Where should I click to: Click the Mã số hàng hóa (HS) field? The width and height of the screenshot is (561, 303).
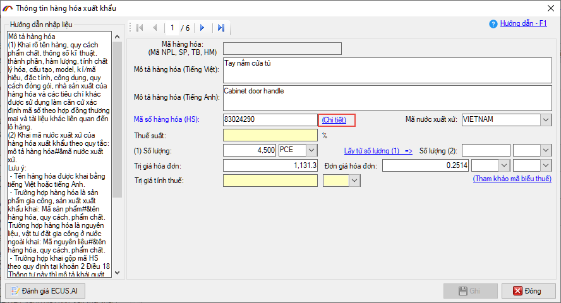click(270, 119)
